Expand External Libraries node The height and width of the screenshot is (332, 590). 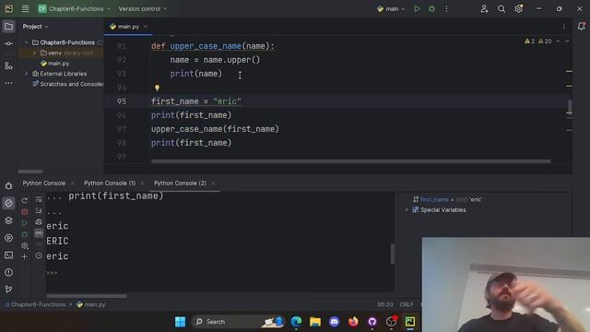tap(27, 74)
